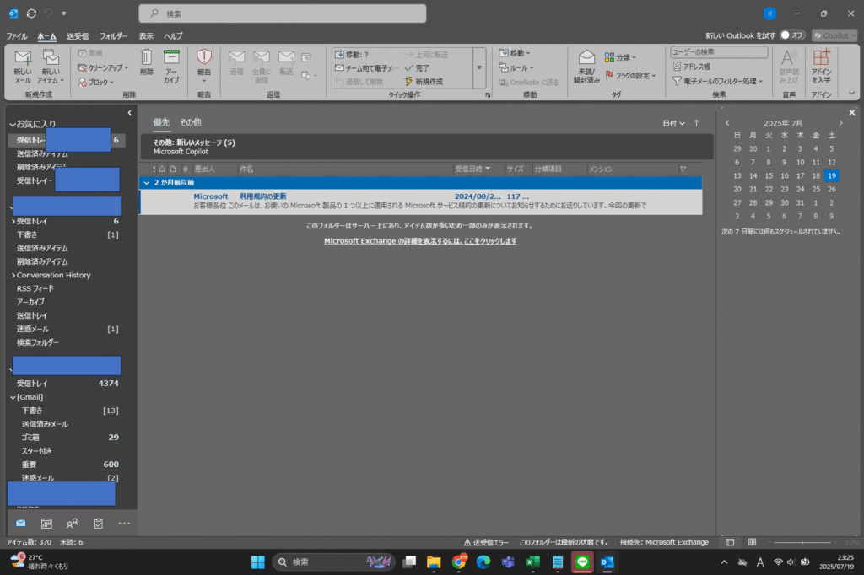This screenshot has width=864, height=575.
Task: Open People contacts from navigation bar
Action: click(x=73, y=524)
